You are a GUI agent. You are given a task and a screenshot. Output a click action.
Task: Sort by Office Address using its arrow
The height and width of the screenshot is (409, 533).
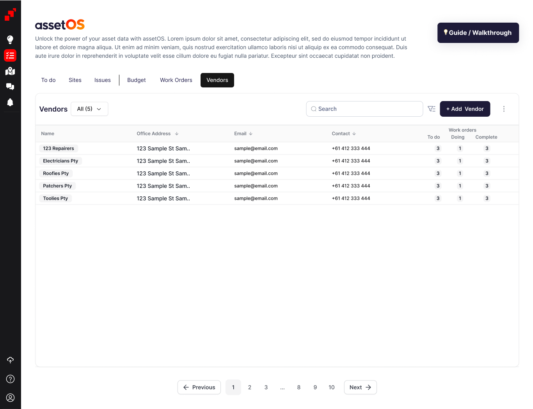[x=177, y=133]
